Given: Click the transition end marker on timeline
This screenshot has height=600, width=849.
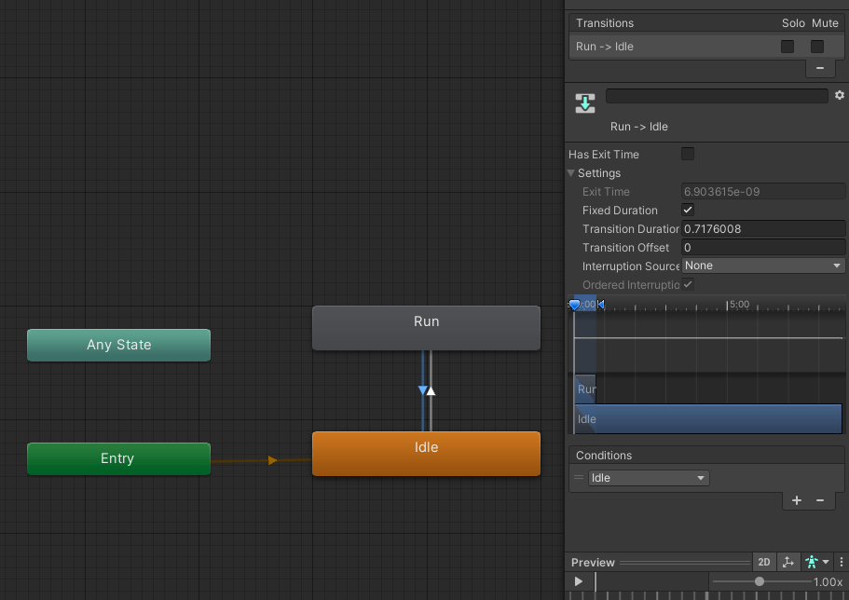Looking at the screenshot, I should pos(600,305).
